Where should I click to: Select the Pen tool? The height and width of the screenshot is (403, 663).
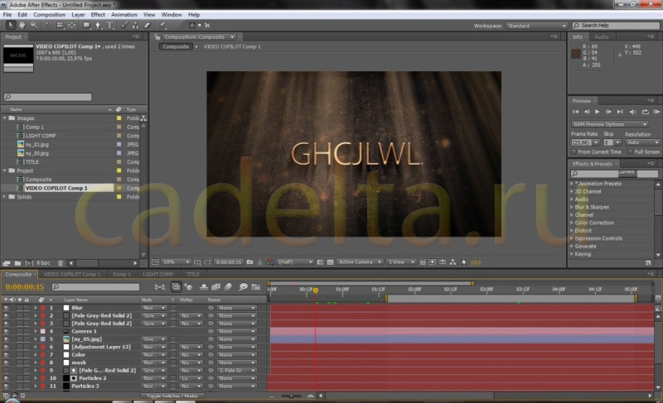pos(98,26)
